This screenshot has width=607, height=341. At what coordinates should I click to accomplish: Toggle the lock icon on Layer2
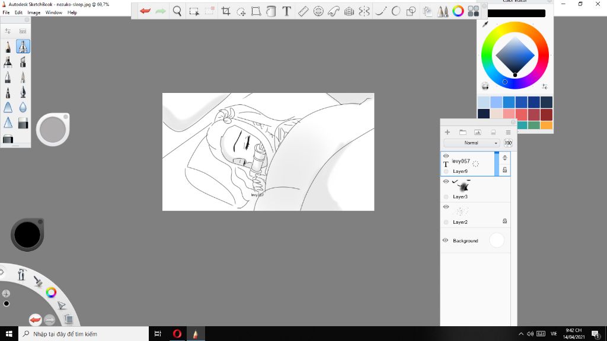click(505, 221)
